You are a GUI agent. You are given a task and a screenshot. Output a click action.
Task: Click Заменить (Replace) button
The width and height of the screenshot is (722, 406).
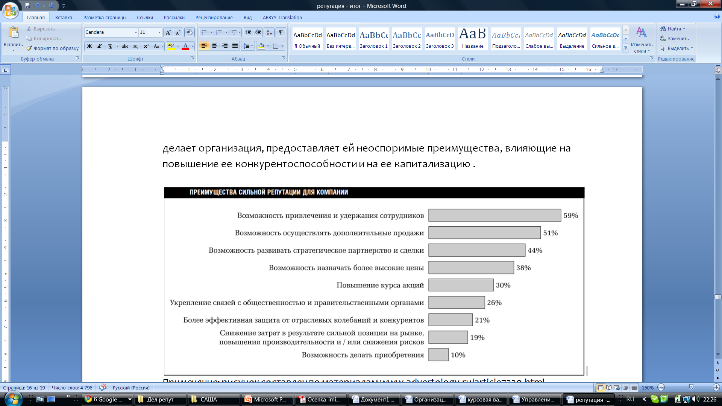click(x=675, y=38)
